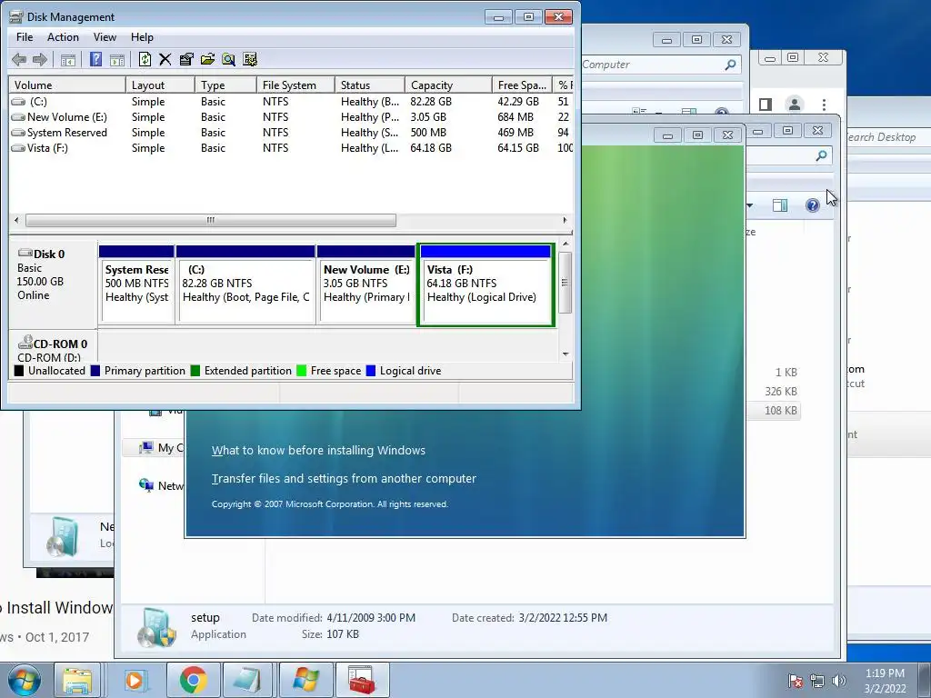Click the settings grid toolbar icon
Viewport: 931px width, 698px height.
pos(250,59)
